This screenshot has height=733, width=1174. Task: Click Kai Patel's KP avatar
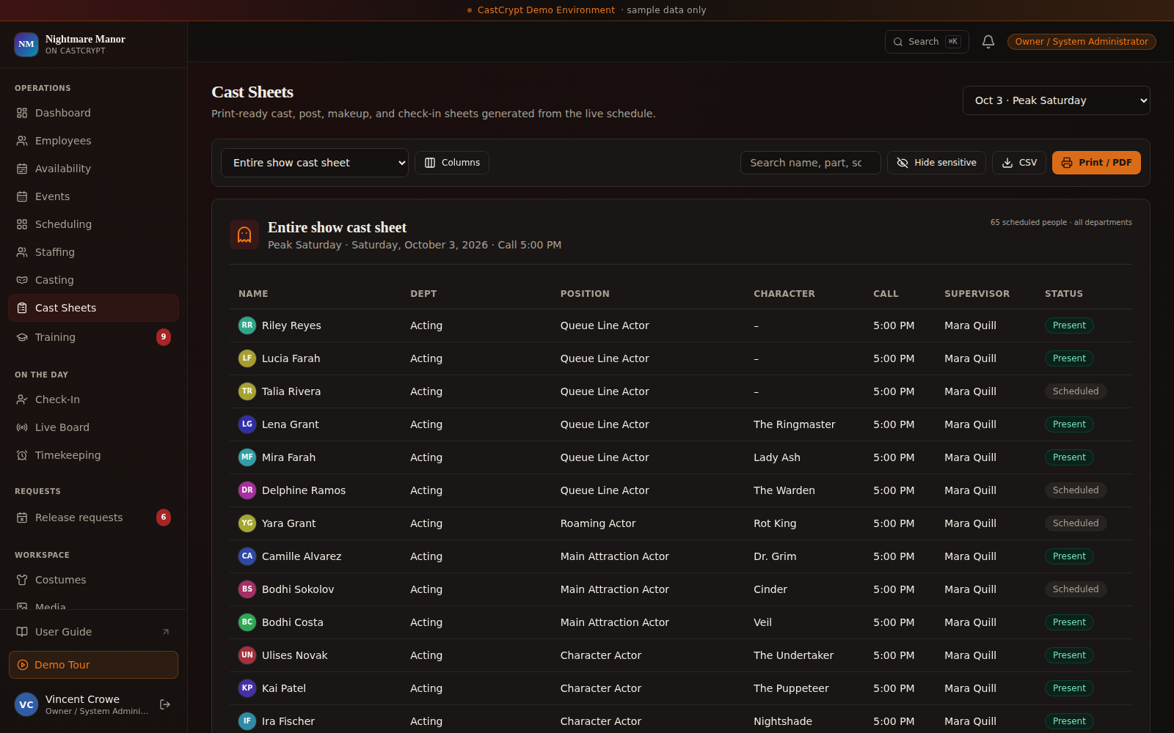coord(247,688)
